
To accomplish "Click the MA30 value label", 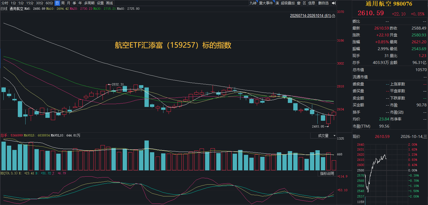I will (x=104, y=9).
